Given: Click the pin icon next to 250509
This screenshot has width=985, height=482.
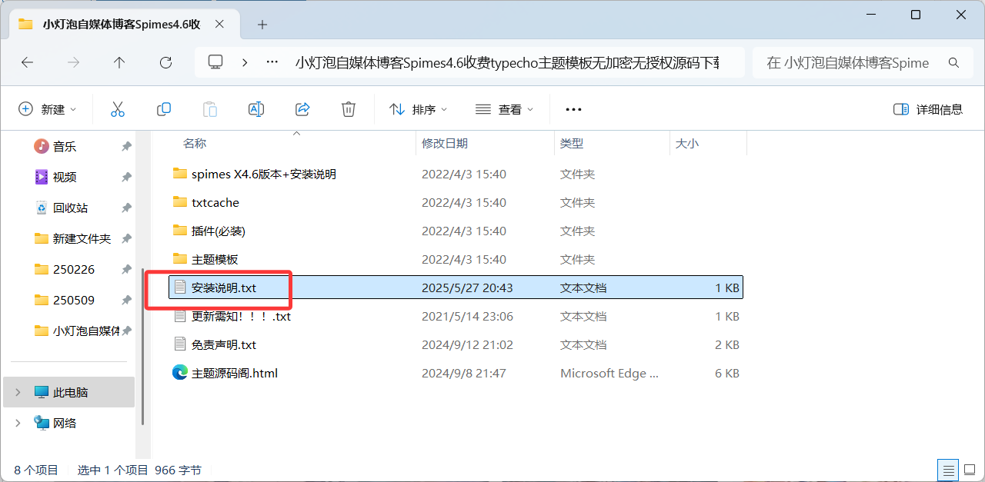Looking at the screenshot, I should coord(126,300).
